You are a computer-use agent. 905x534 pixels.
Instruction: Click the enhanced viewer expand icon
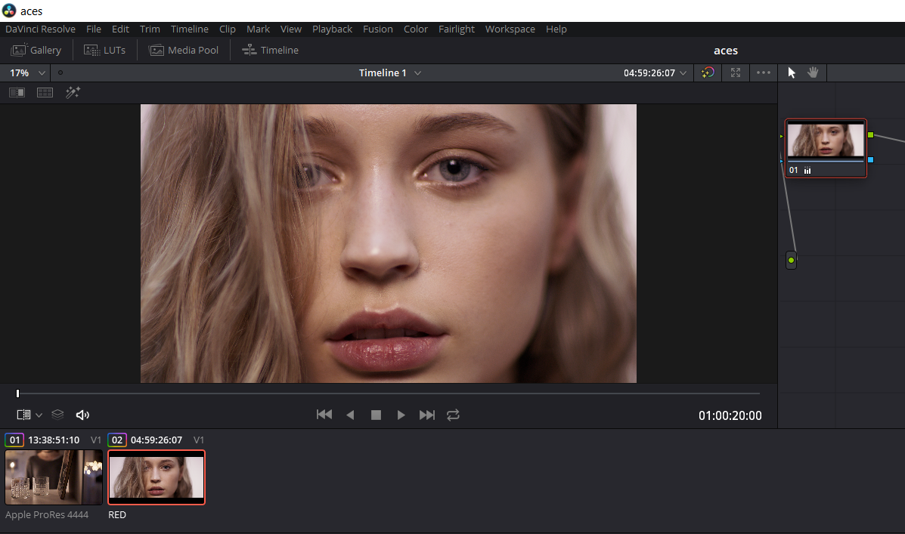coord(736,73)
